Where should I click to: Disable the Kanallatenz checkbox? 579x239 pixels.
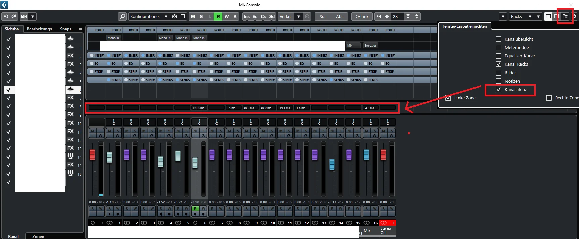click(499, 89)
